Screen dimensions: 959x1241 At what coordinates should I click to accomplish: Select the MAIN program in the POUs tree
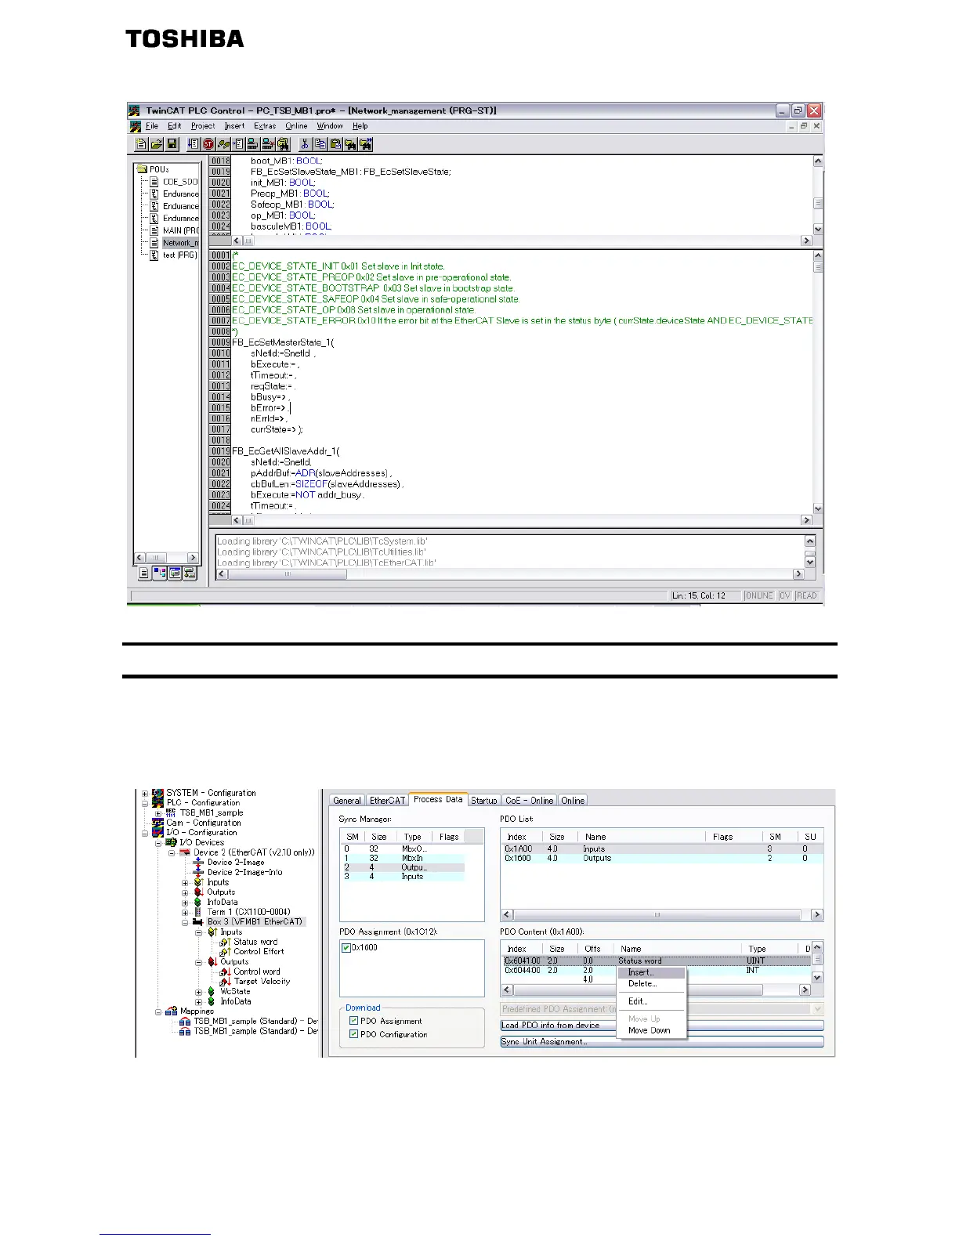[180, 231]
